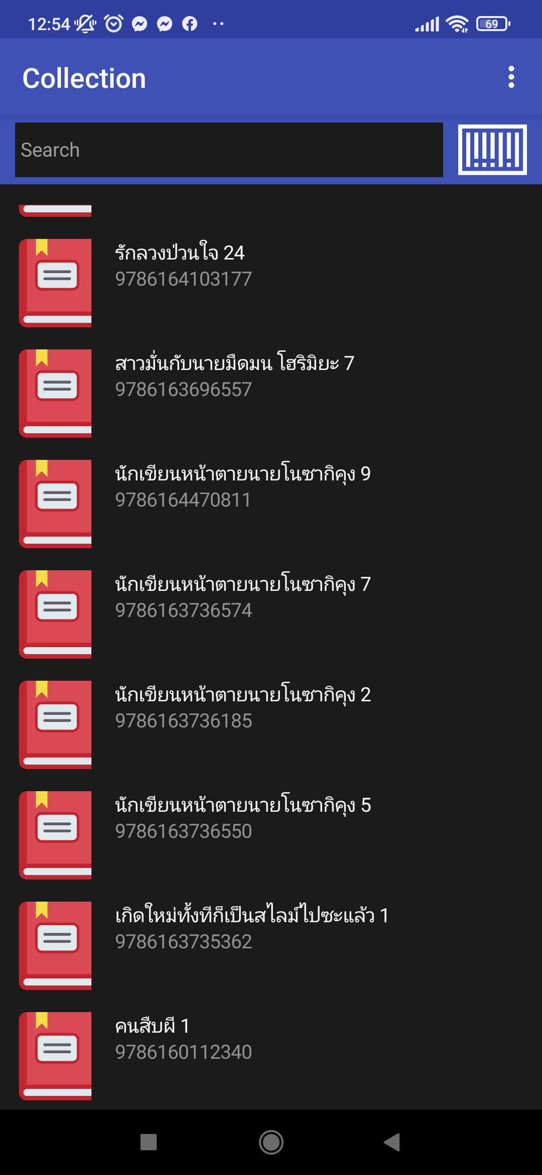Click the book icon for ISBN 9786163735362
This screenshot has width=542, height=1175.
[55, 946]
